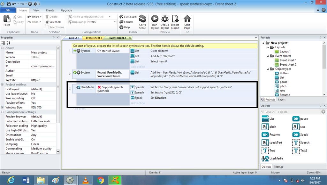
Task: Switch to the Layers tab
Action: click(282, 100)
